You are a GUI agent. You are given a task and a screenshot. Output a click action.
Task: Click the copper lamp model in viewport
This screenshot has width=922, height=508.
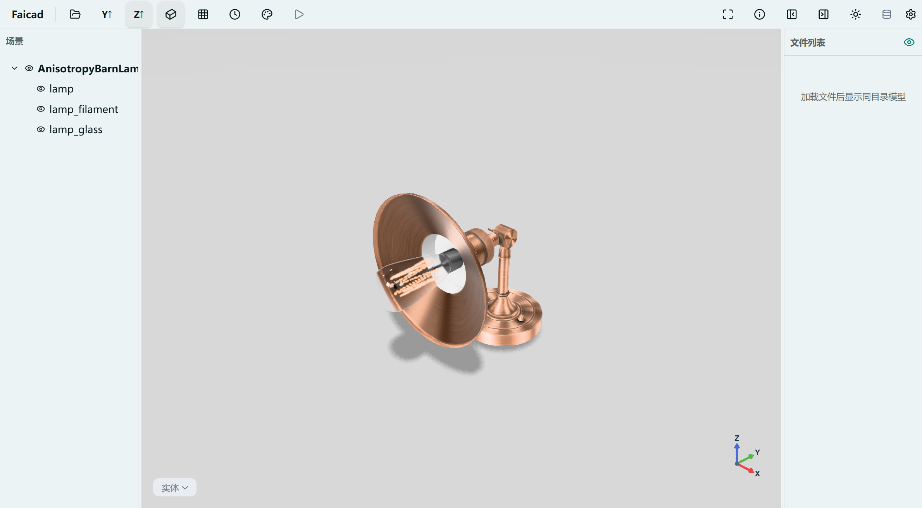click(457, 271)
